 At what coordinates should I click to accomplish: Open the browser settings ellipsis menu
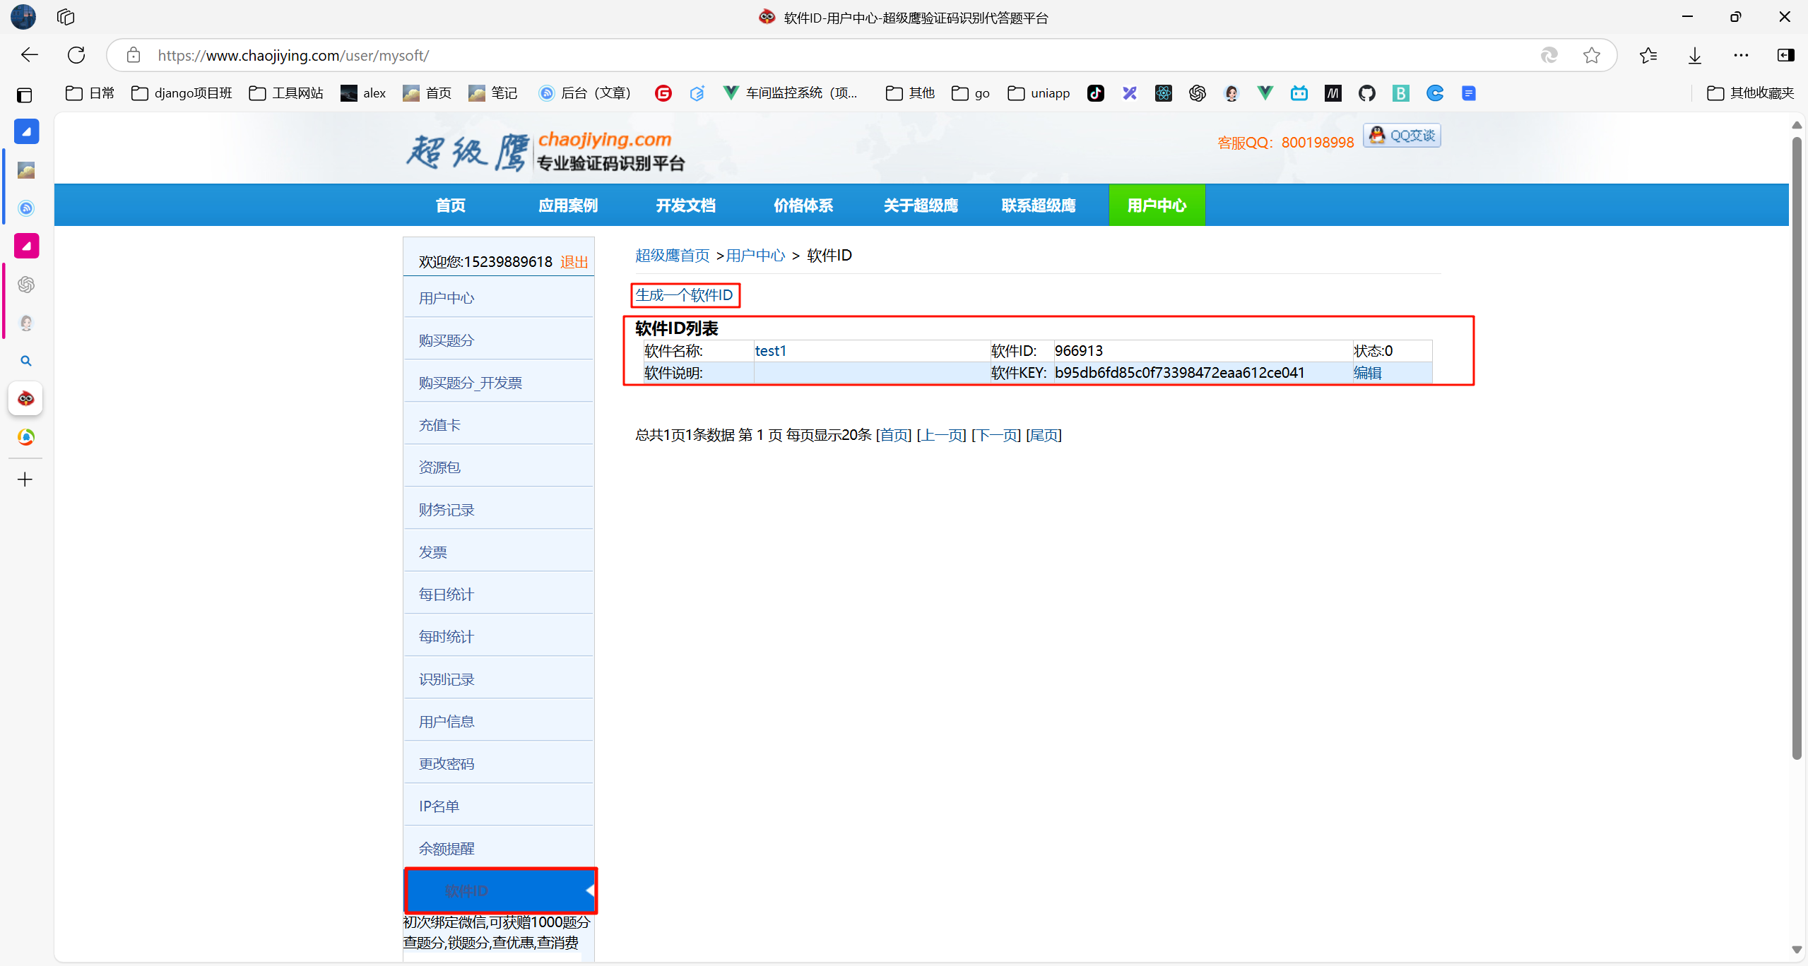(1741, 55)
